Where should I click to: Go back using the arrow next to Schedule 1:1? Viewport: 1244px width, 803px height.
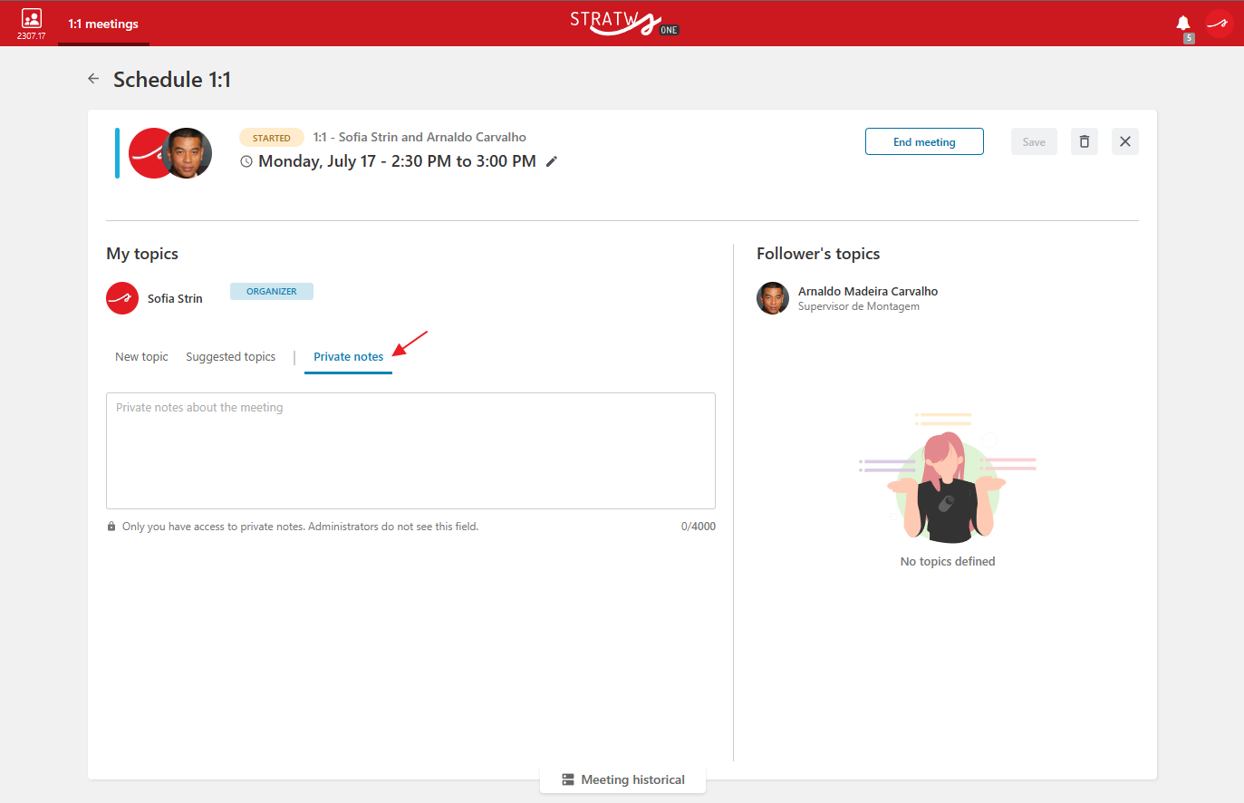tap(93, 79)
